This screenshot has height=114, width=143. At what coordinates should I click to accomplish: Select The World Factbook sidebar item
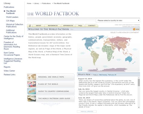(x=11, y=12)
